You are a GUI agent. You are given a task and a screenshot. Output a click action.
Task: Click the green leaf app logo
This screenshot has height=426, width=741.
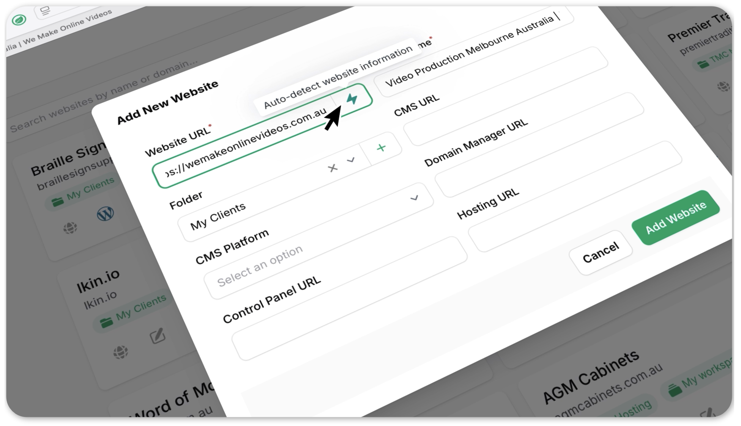click(x=19, y=20)
